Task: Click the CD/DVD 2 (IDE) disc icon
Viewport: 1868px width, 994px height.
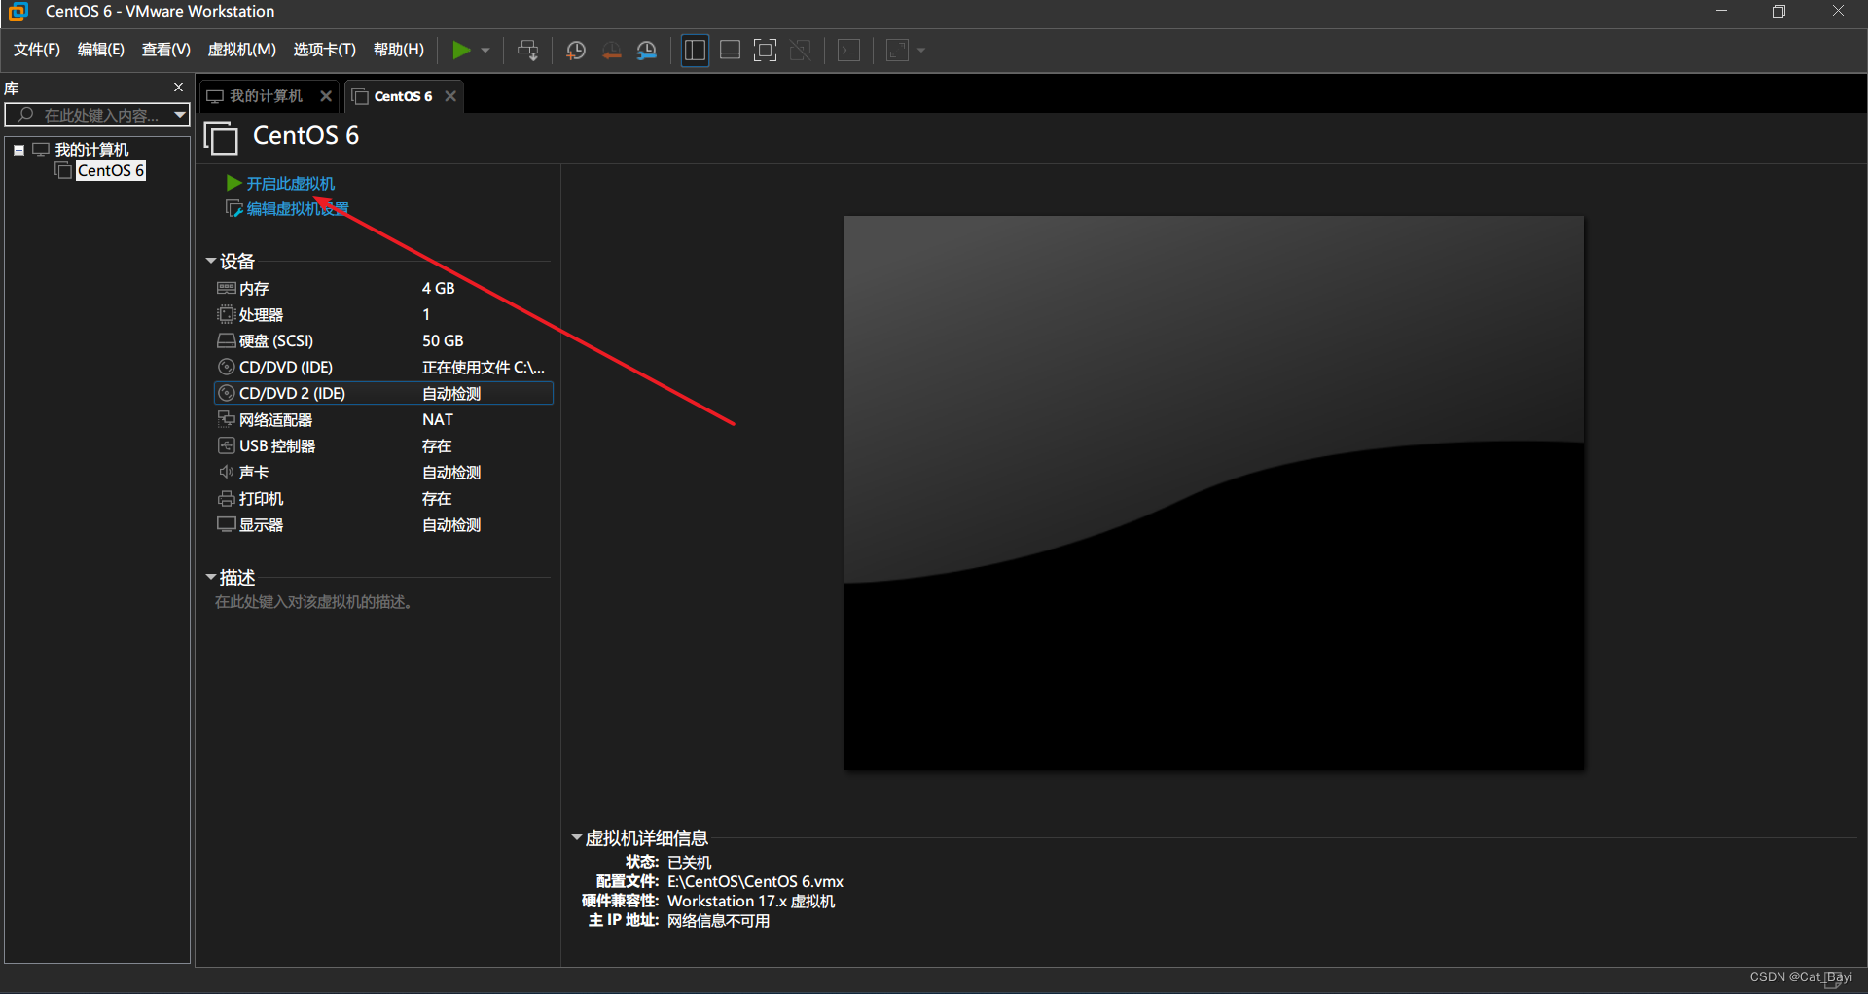Action: (x=226, y=393)
